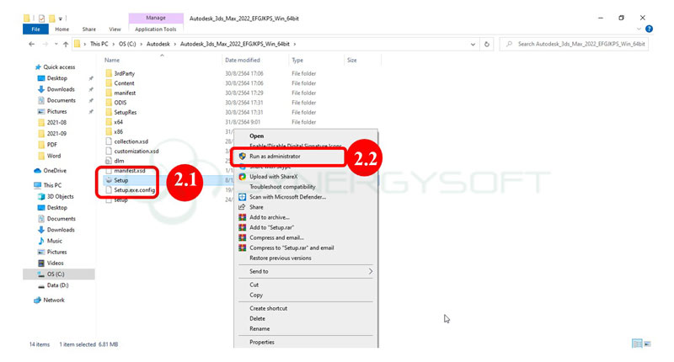This screenshot has height=362, width=674.
Task: Sort files by Date modified column
Action: pyautogui.click(x=243, y=61)
